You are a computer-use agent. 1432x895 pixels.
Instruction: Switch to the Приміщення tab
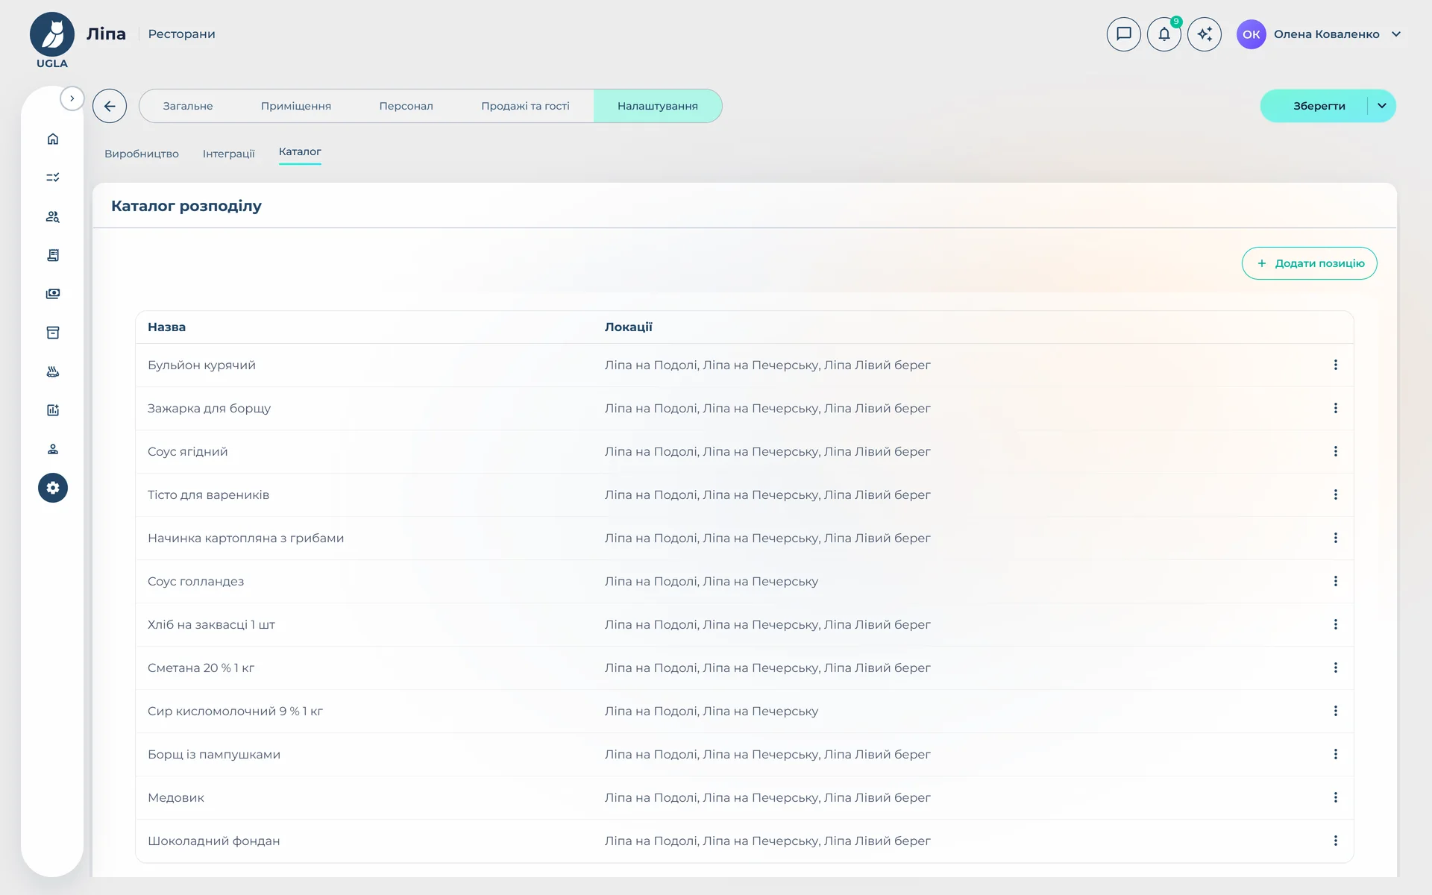(x=296, y=106)
